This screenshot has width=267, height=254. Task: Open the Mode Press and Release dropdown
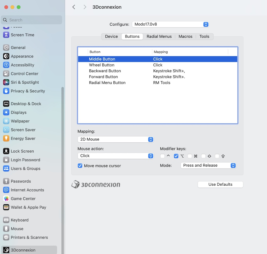click(208, 165)
